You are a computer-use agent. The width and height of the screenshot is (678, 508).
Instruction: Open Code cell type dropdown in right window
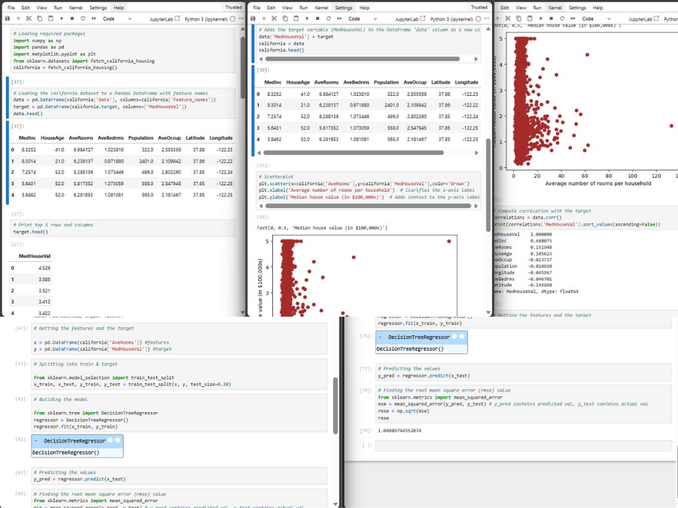[596, 19]
